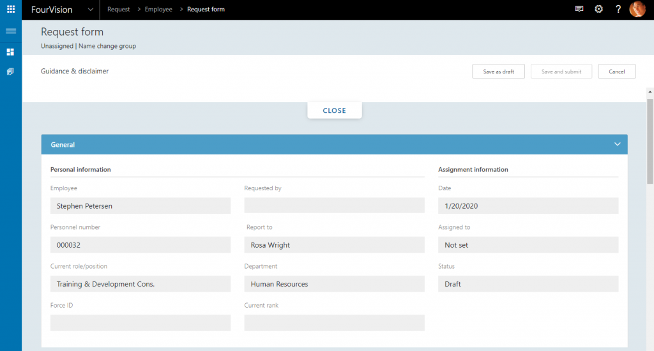Open the app launcher waffle icon
The width and height of the screenshot is (654, 351).
11,10
